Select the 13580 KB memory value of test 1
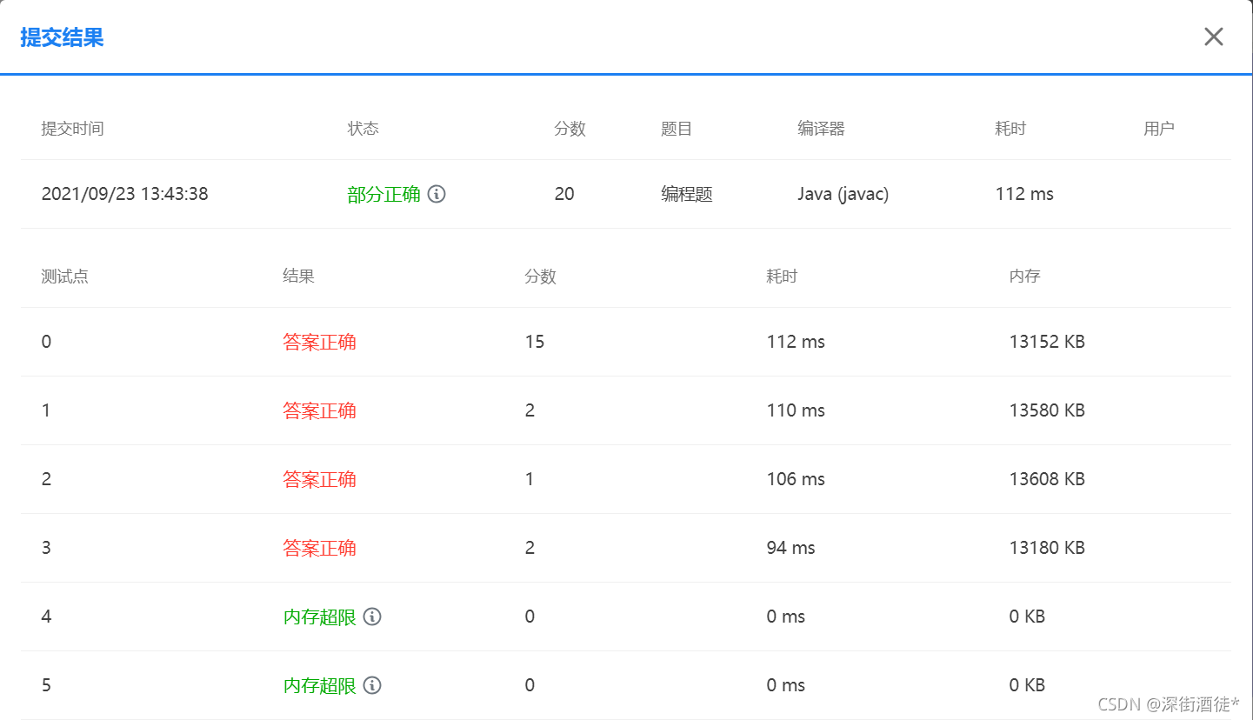 [x=1046, y=410]
